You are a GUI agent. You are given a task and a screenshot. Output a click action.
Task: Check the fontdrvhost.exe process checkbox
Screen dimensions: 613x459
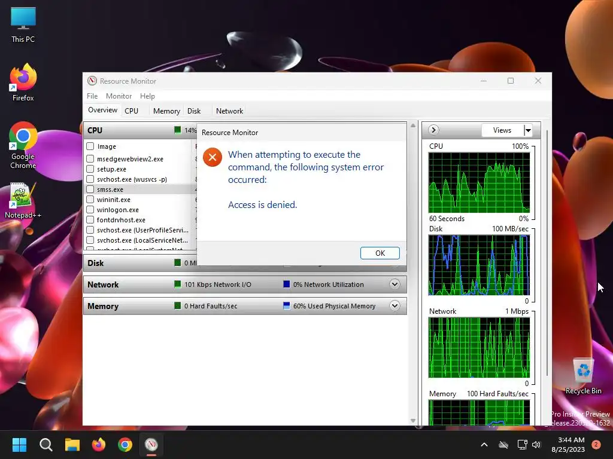90,220
